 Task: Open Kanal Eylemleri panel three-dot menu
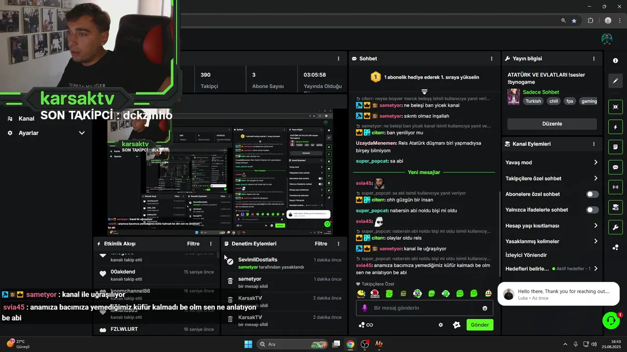pos(594,144)
